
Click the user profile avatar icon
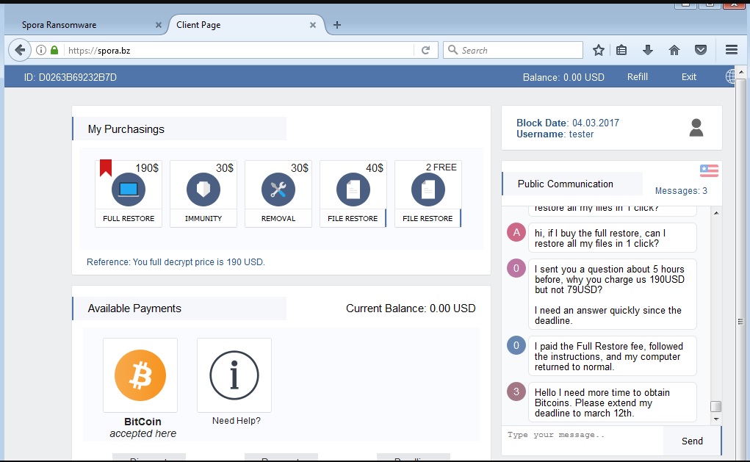(696, 128)
